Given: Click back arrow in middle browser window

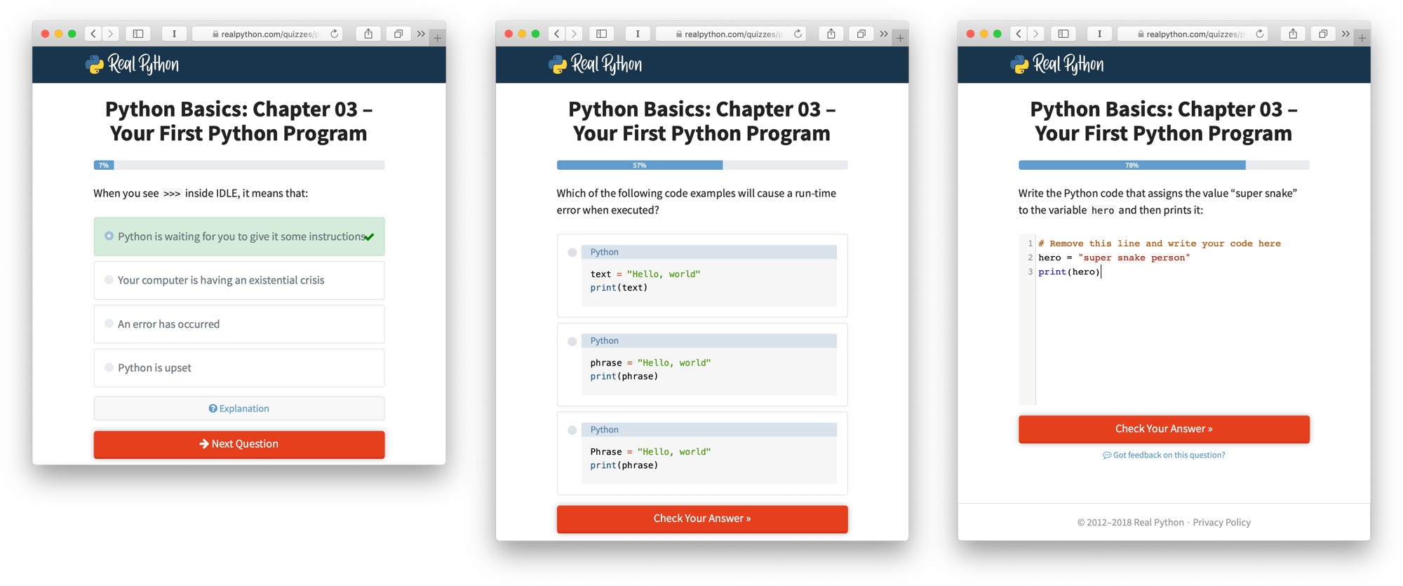Looking at the screenshot, I should tap(557, 34).
